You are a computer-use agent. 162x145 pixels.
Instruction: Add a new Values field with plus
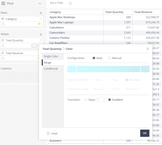(41, 34)
